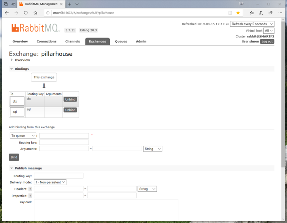The width and height of the screenshot is (287, 223).
Task: Open the browser home page
Action: [35, 13]
